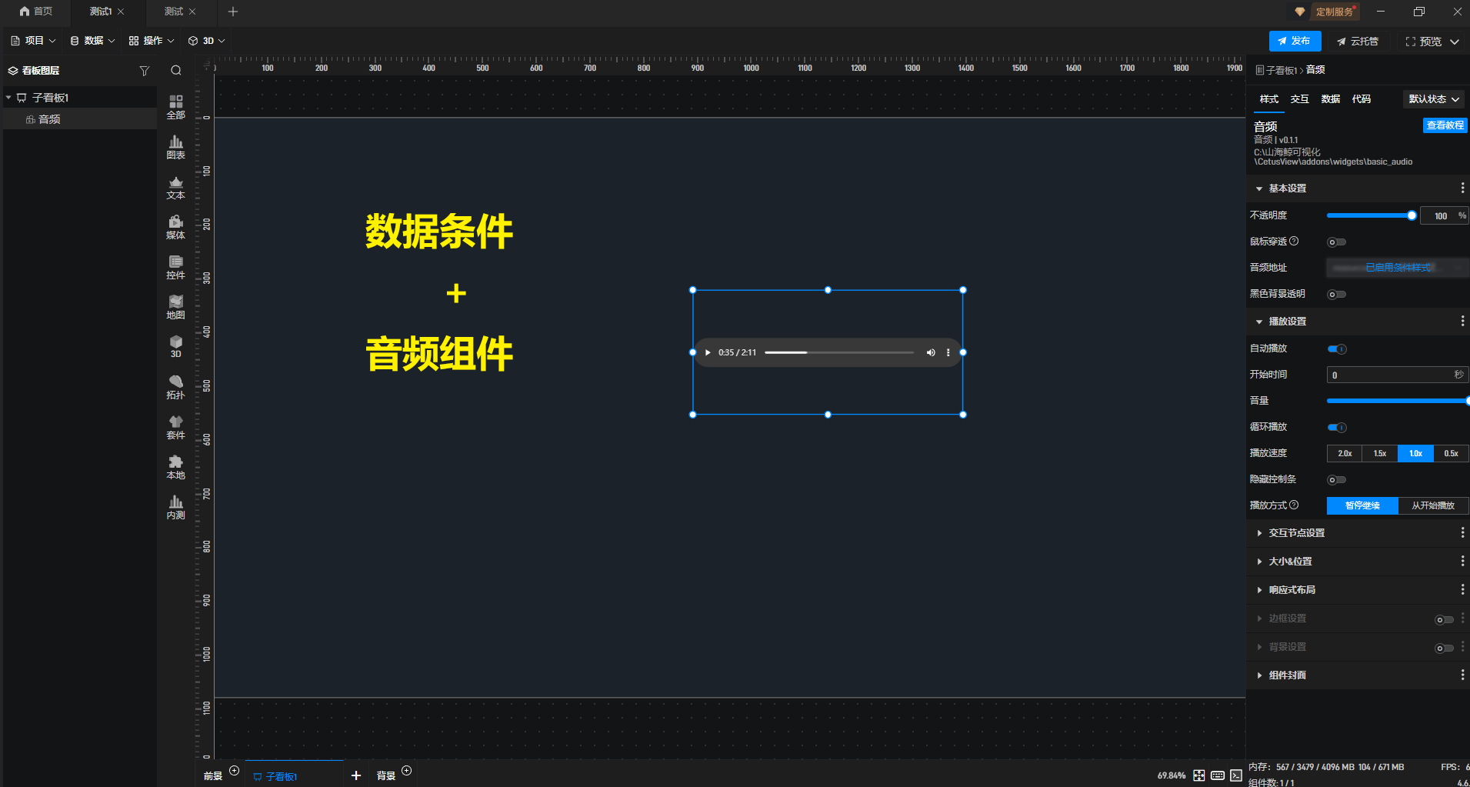Open the 拓扑 (topology) component category
This screenshot has height=787, width=1470.
tap(175, 386)
